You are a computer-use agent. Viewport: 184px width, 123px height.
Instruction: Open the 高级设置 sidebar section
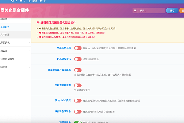16,67
